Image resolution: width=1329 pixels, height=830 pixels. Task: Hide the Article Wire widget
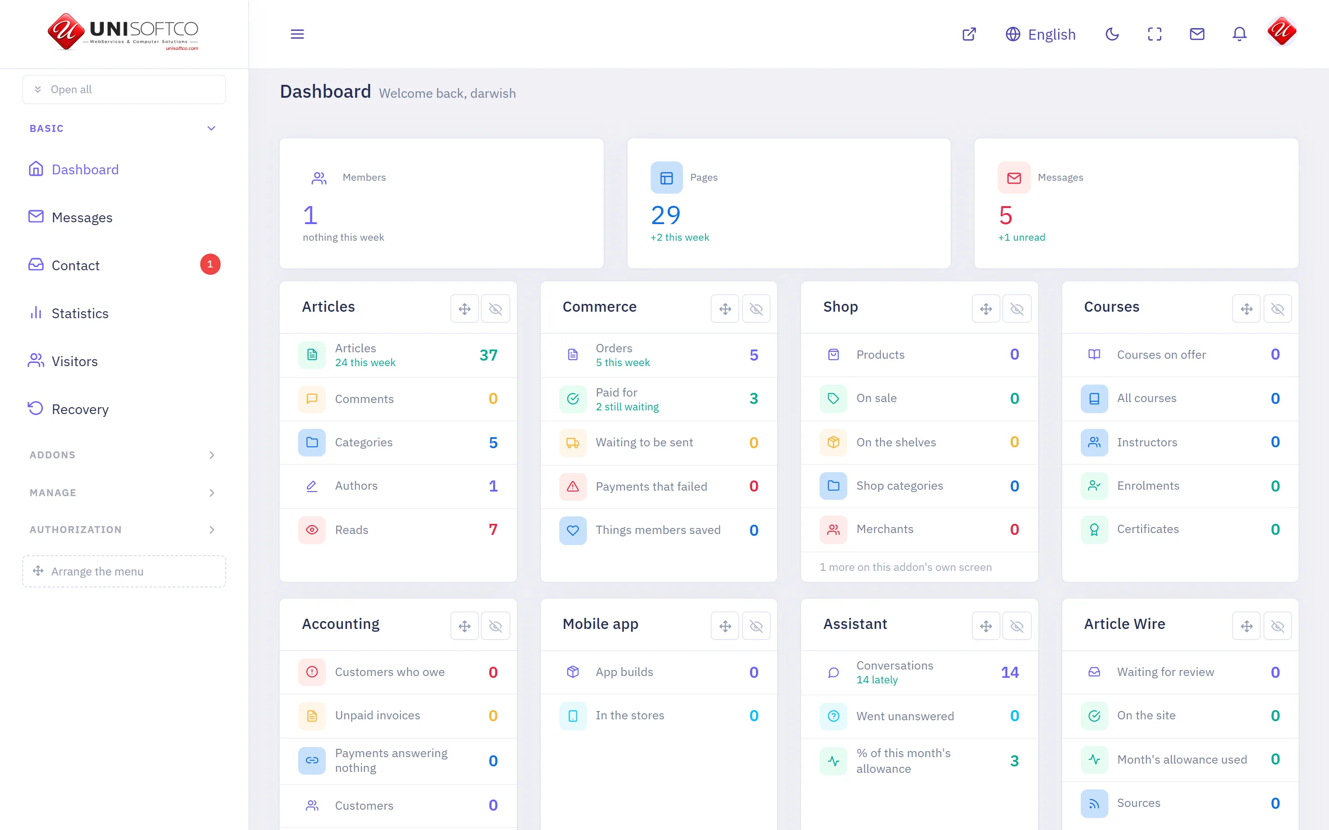pyautogui.click(x=1278, y=626)
